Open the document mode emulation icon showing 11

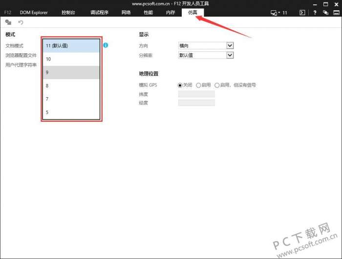click(279, 13)
